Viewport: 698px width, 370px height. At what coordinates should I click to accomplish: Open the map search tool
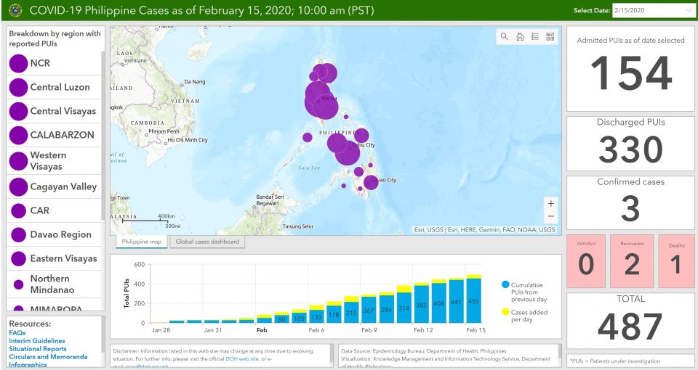pos(504,37)
